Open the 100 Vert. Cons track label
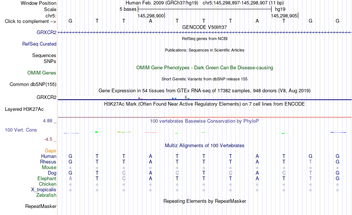The width and height of the screenshot is (352, 215). click(21, 130)
